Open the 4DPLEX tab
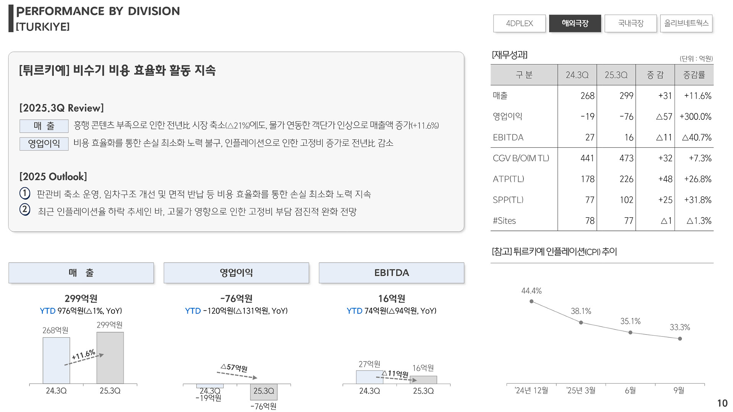Screen dimensions: 733x412 click(519, 23)
